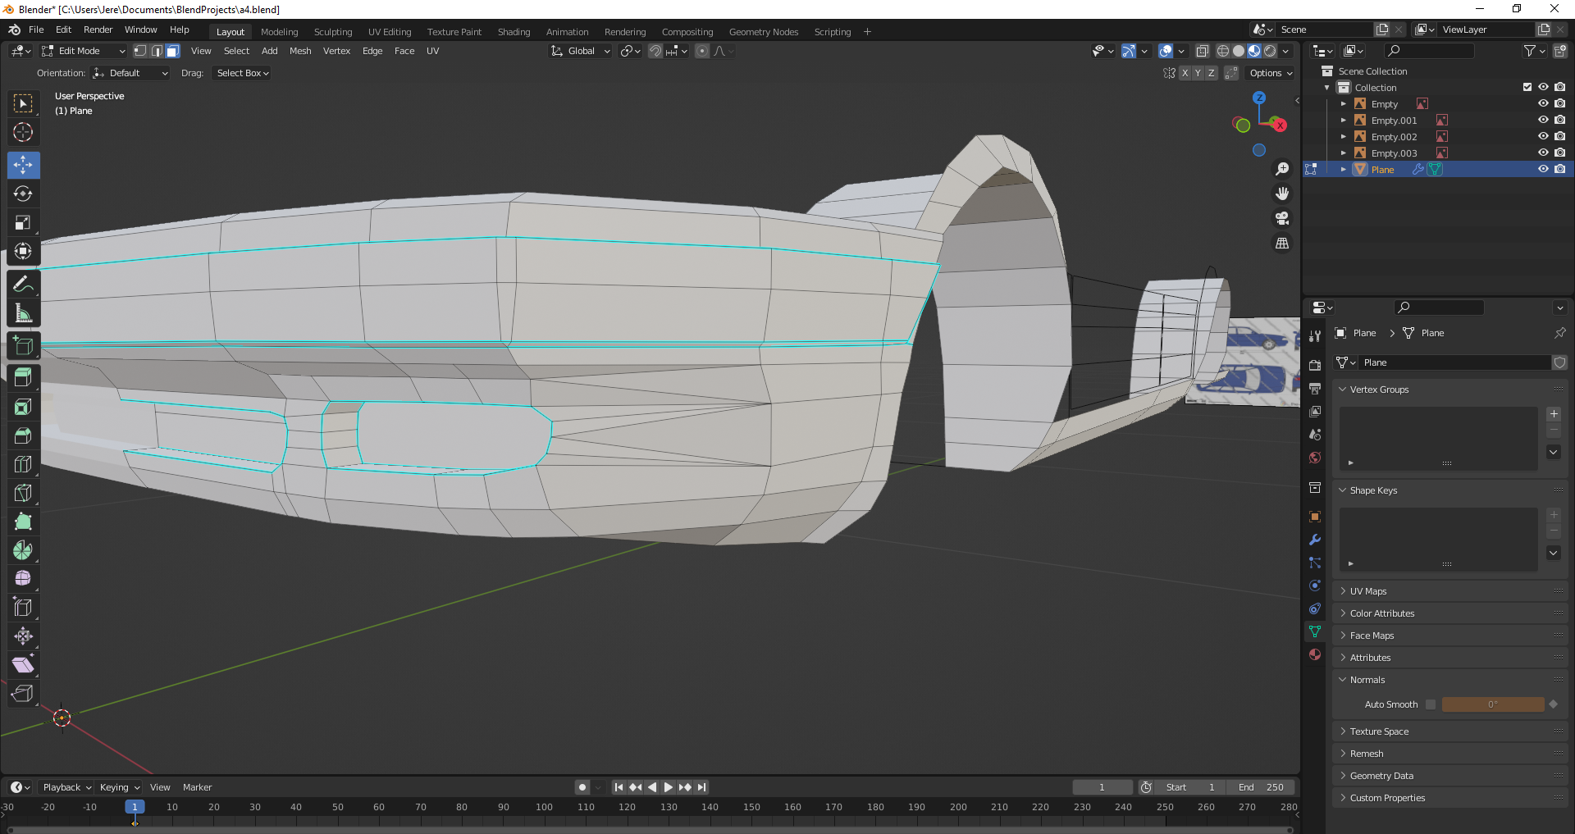Enable Auto Smooth checkbox
Viewport: 1575px width, 834px height.
pyautogui.click(x=1431, y=704)
